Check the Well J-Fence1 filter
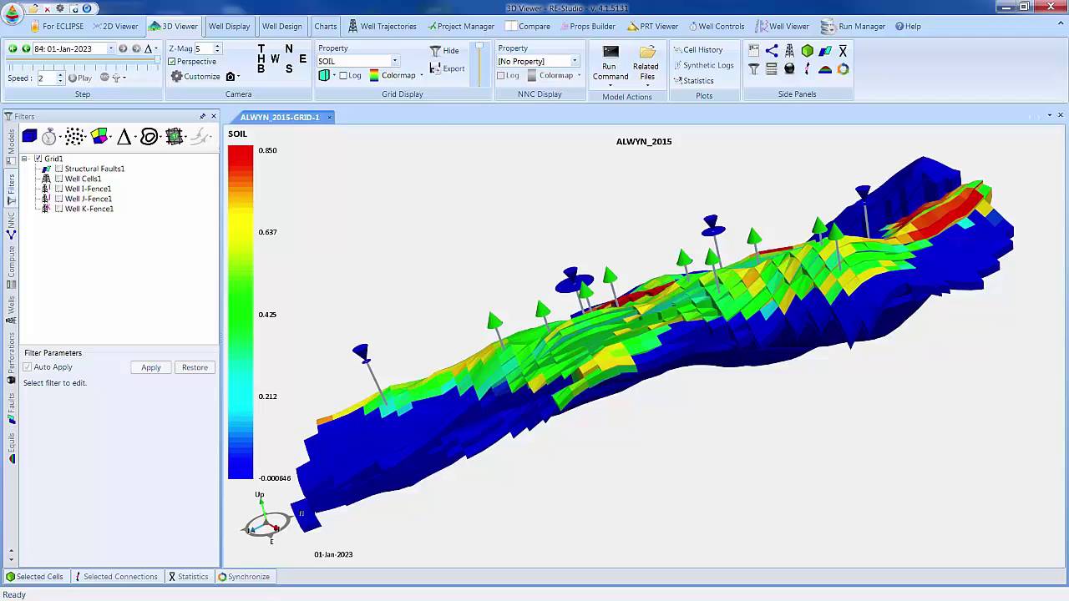The width and height of the screenshot is (1069, 601). coord(58,199)
